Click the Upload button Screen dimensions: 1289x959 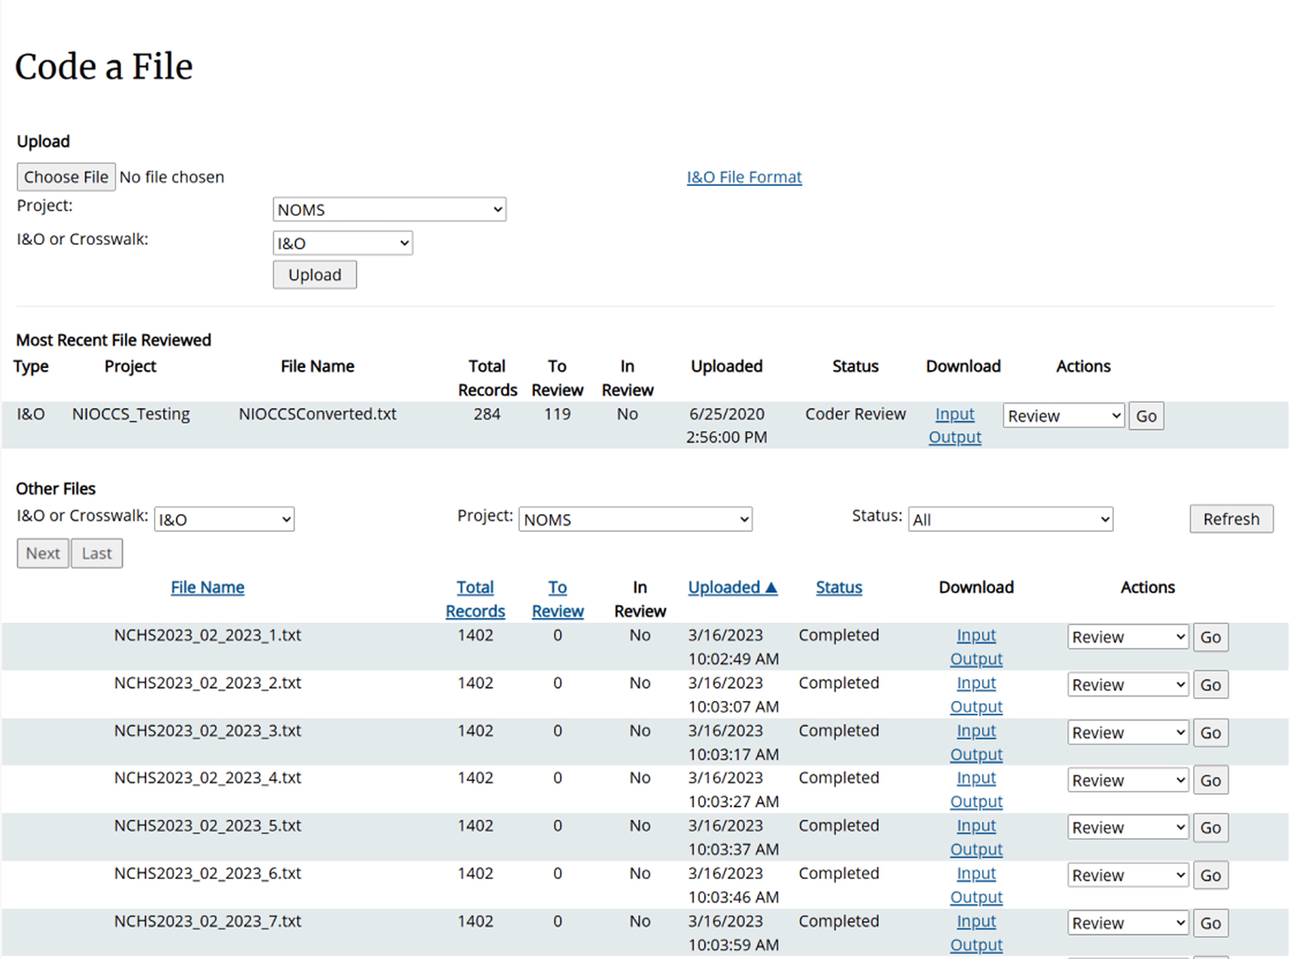(x=315, y=274)
